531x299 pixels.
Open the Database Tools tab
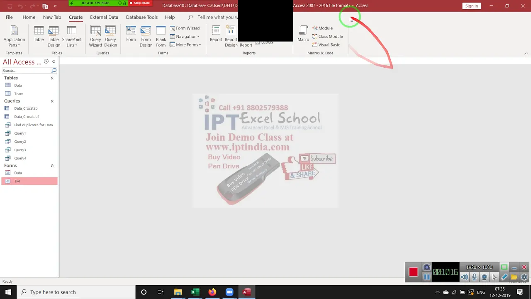(x=142, y=17)
